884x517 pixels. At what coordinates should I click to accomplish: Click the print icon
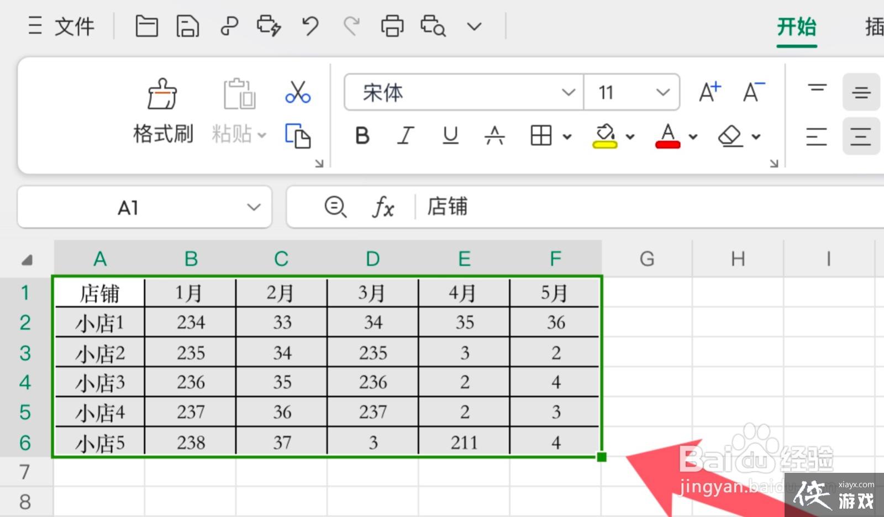[392, 26]
